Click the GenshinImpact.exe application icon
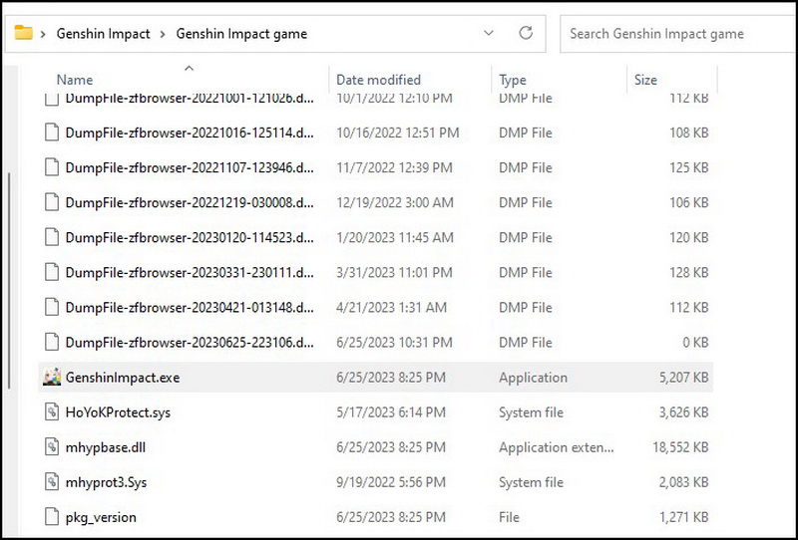 pyautogui.click(x=52, y=378)
